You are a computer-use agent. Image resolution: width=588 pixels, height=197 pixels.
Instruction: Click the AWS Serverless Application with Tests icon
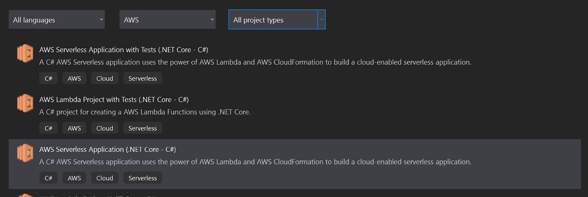point(25,53)
